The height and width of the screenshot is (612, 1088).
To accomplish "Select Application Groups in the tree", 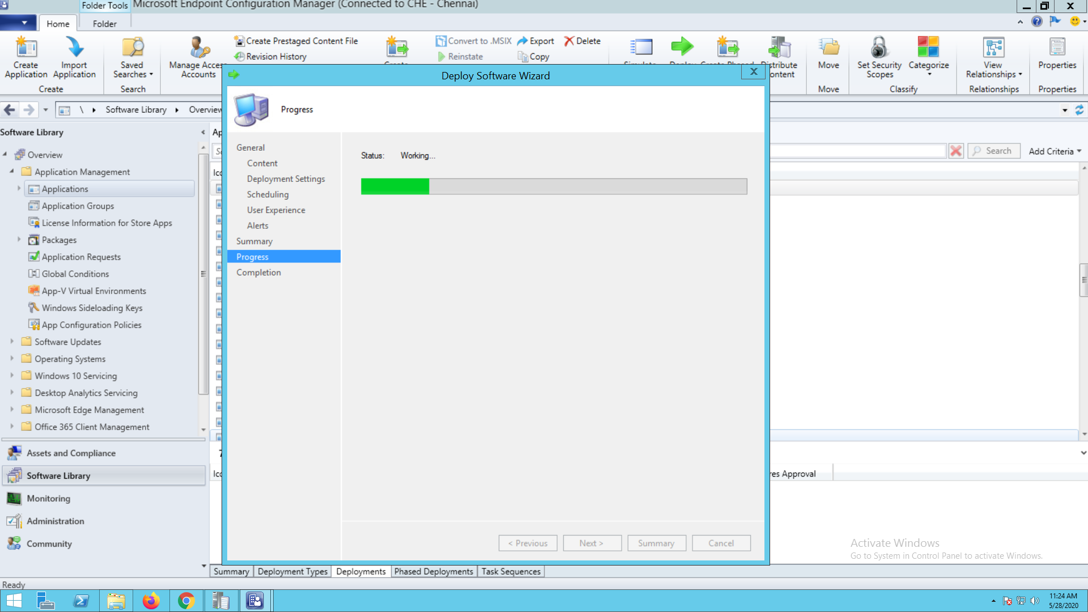I will click(x=78, y=206).
